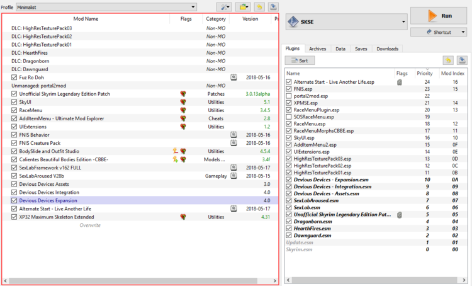Image resolution: width=472 pixels, height=286 pixels.
Task: Select Unmanaged: portal2mod row
Action: click(x=140, y=86)
